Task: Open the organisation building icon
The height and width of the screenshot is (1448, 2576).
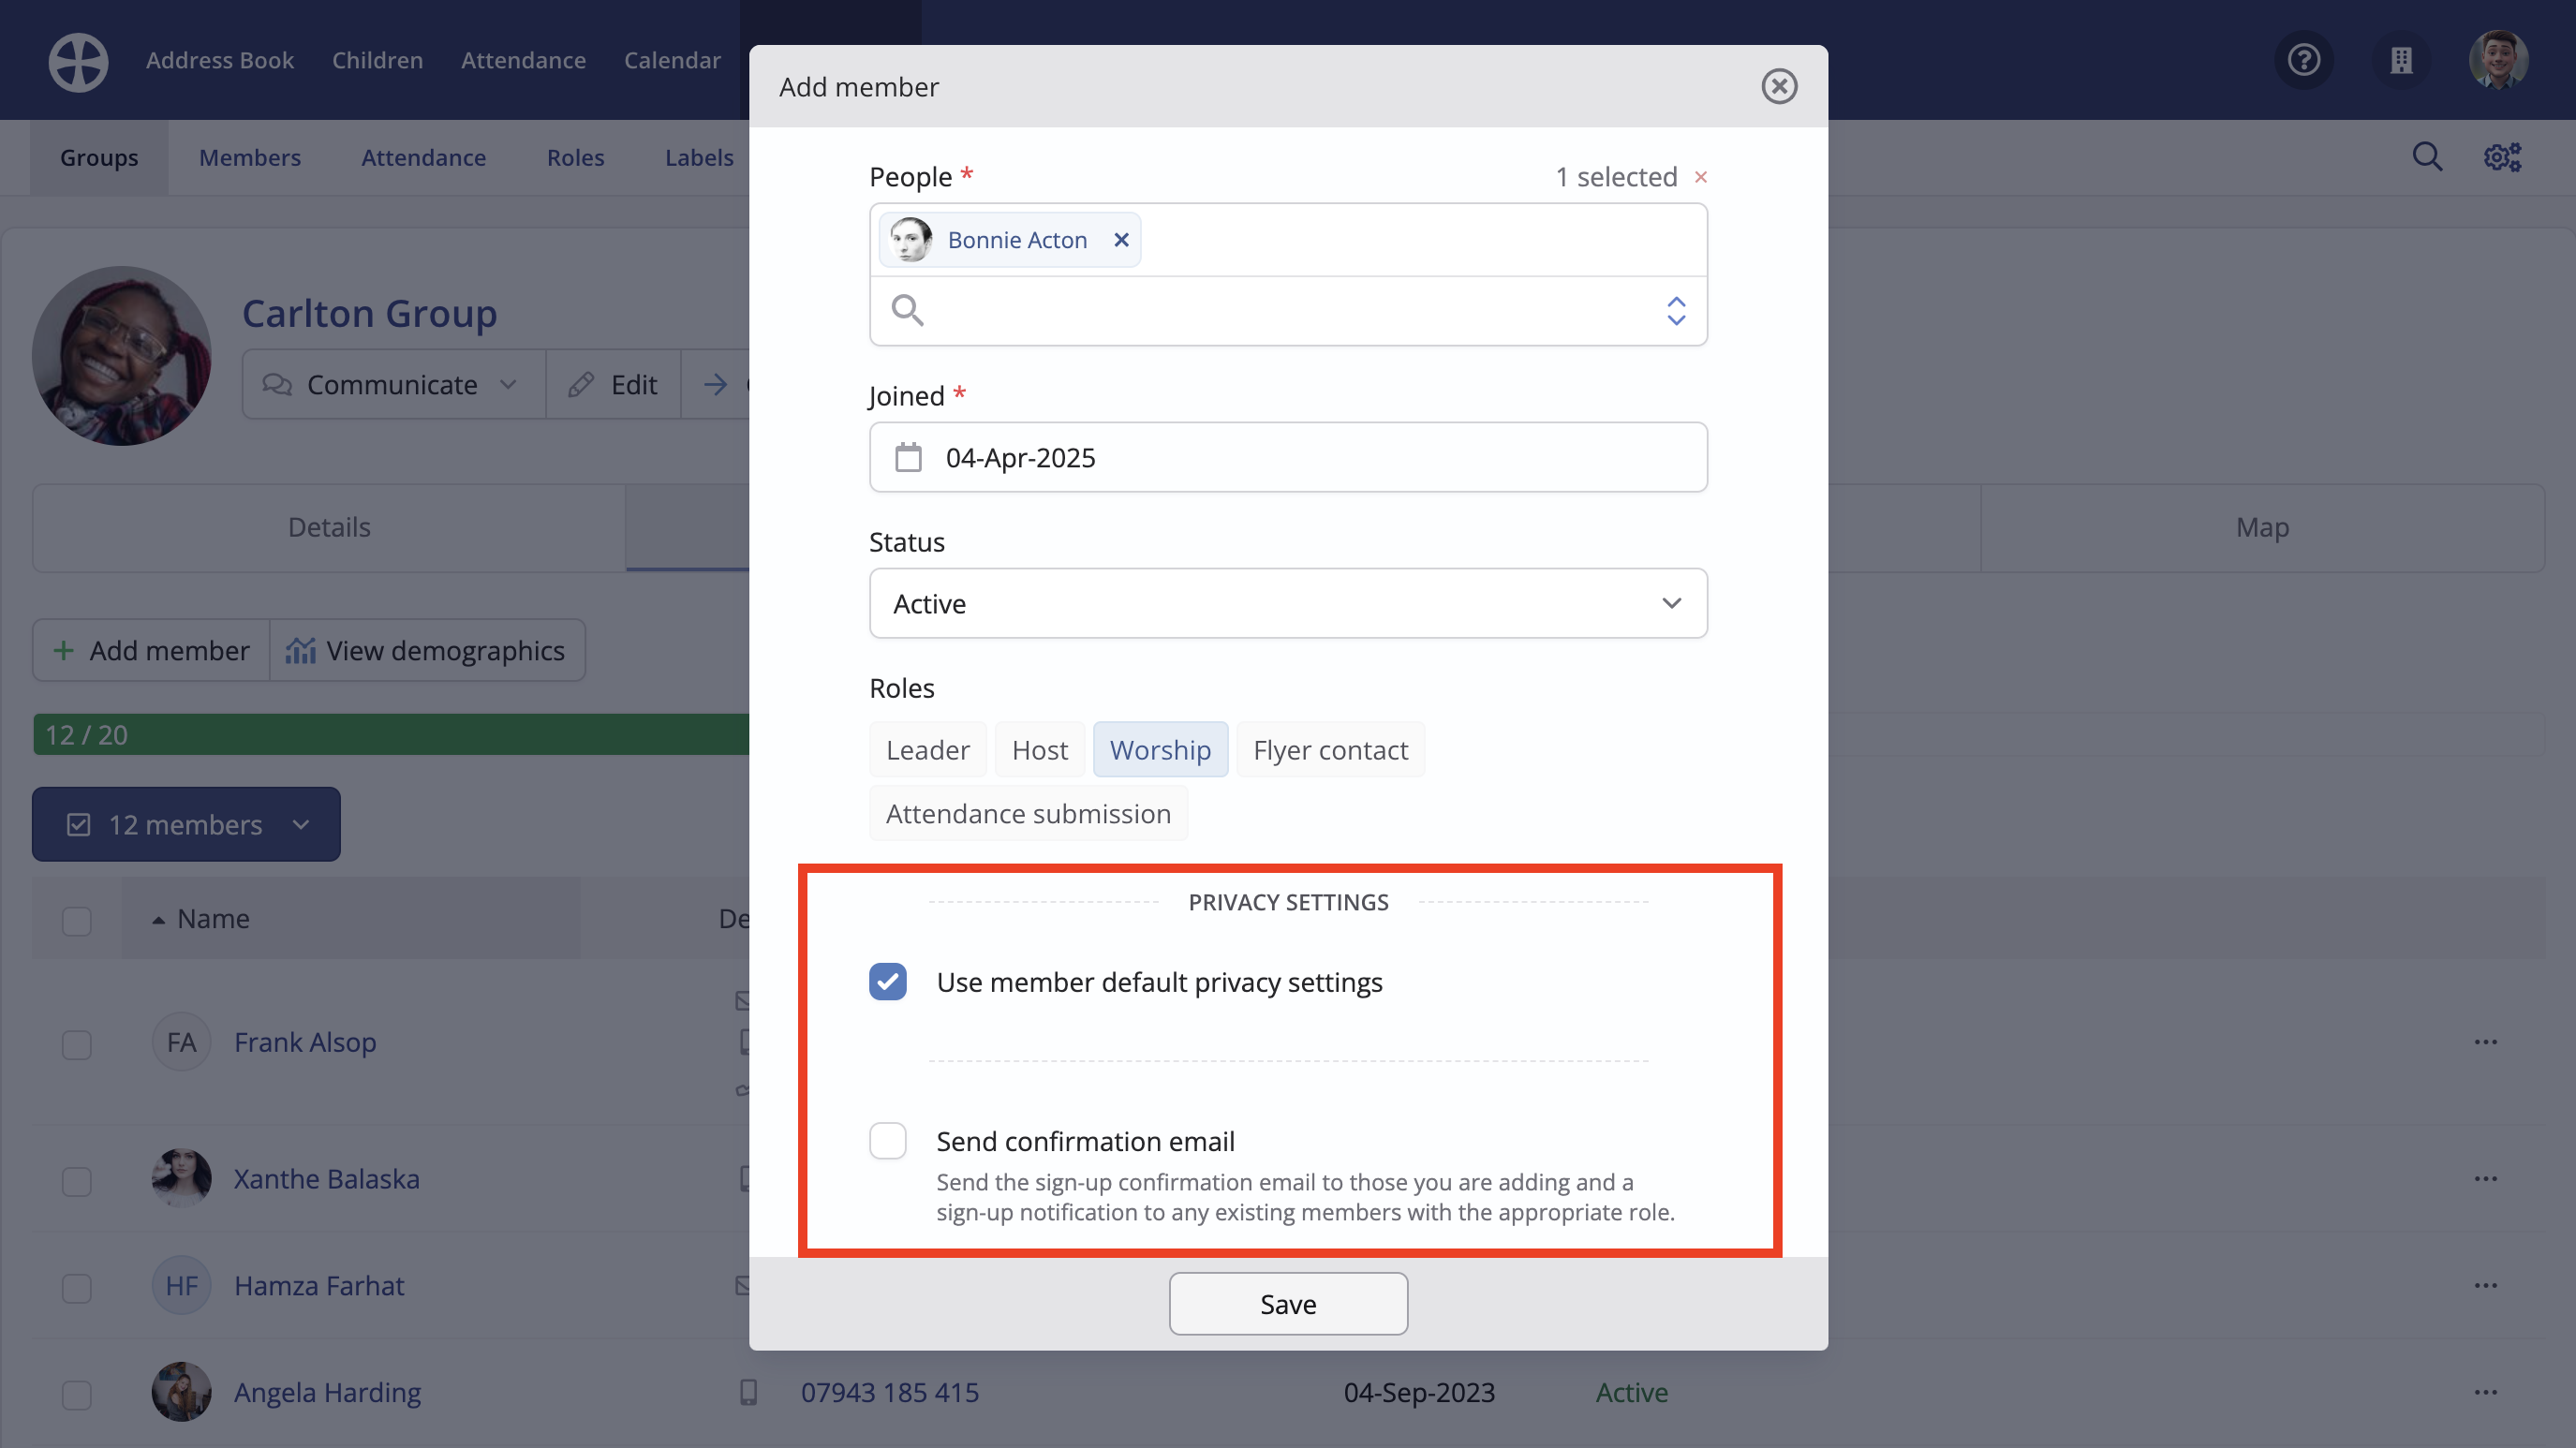Action: [x=2401, y=60]
